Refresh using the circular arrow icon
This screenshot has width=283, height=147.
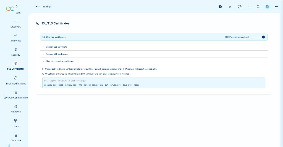coord(240,7)
